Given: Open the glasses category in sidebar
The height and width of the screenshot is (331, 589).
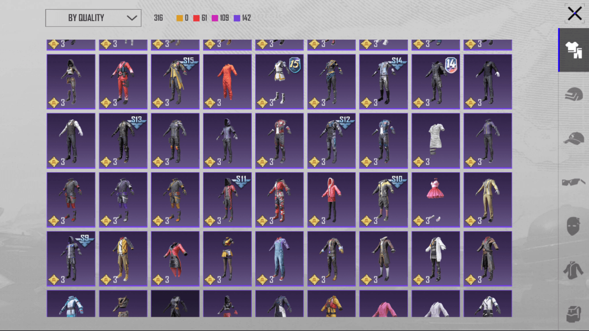Looking at the screenshot, I should [574, 182].
